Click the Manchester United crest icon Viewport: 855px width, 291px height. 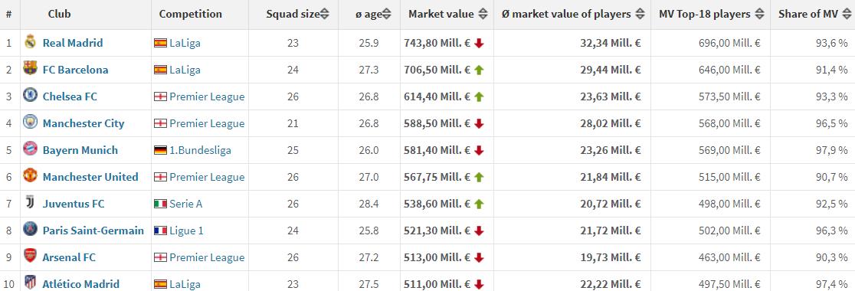pyautogui.click(x=30, y=175)
